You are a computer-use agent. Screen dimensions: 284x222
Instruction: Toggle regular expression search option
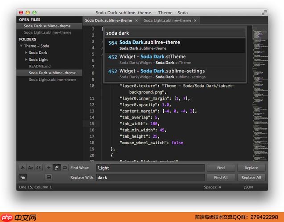[x=23, y=168]
